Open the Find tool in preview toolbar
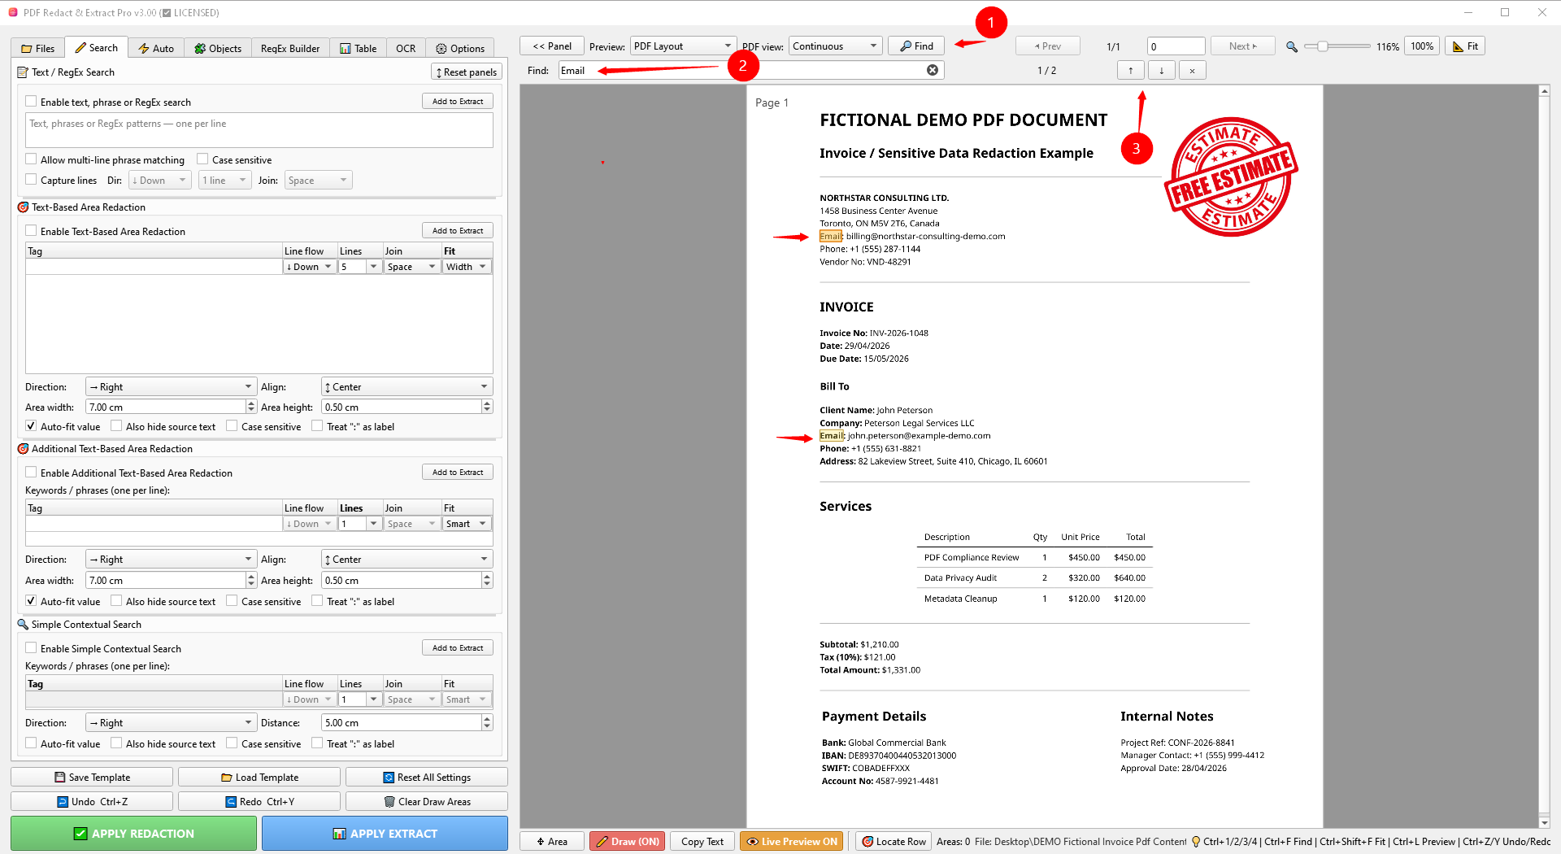 (916, 46)
